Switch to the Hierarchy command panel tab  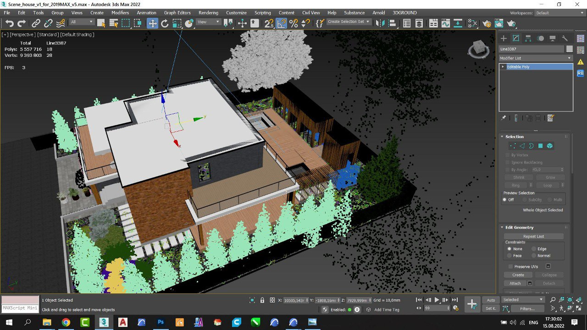click(x=528, y=38)
